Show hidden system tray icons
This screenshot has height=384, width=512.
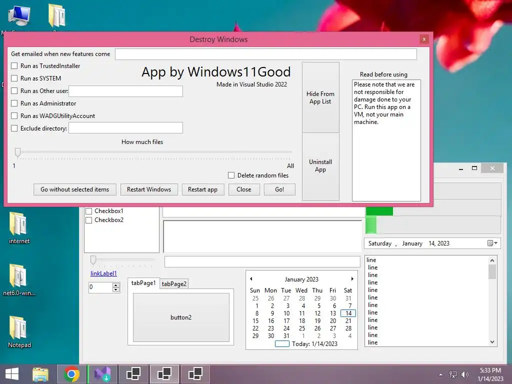[441, 374]
